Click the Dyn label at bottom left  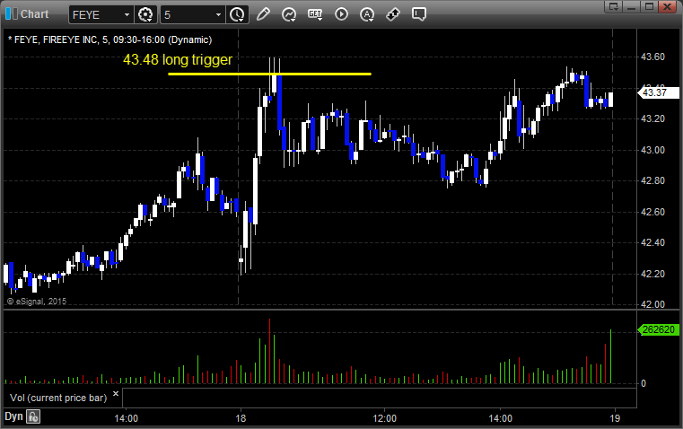tap(13, 416)
